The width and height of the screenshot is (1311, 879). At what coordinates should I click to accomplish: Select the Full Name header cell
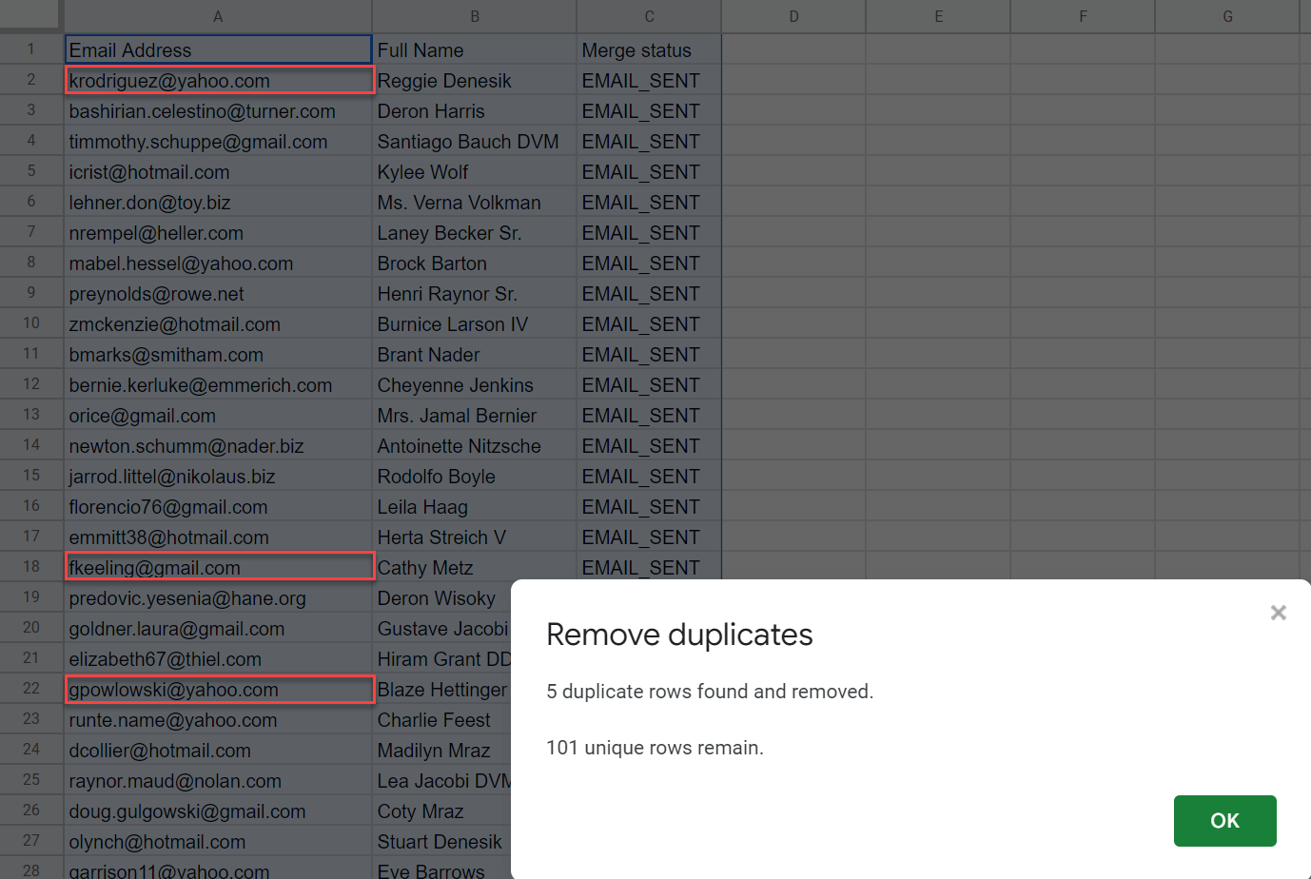point(474,50)
